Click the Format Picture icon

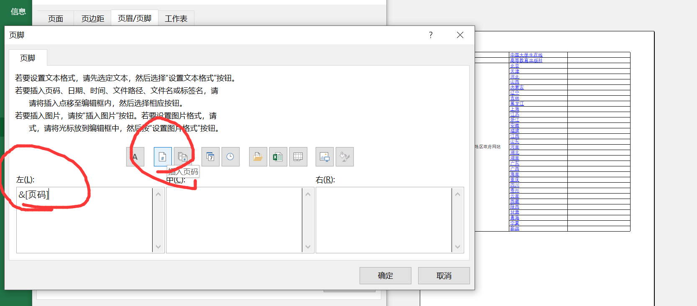point(345,157)
